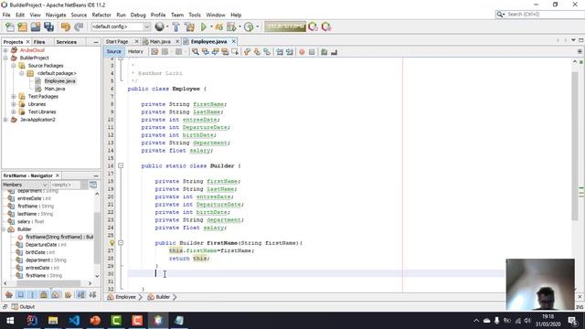Open the Refactor menu

tap(101, 15)
